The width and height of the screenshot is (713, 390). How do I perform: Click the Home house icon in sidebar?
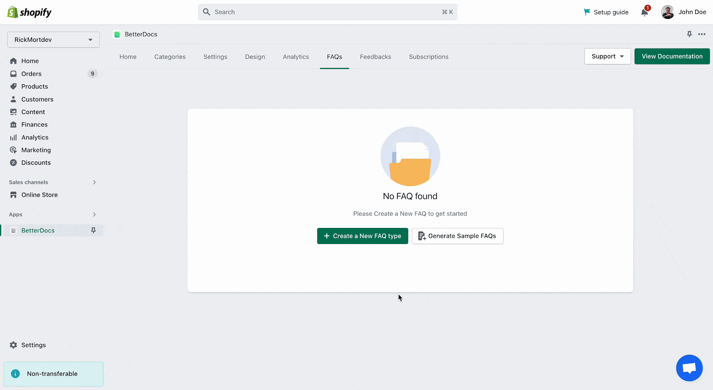13,61
